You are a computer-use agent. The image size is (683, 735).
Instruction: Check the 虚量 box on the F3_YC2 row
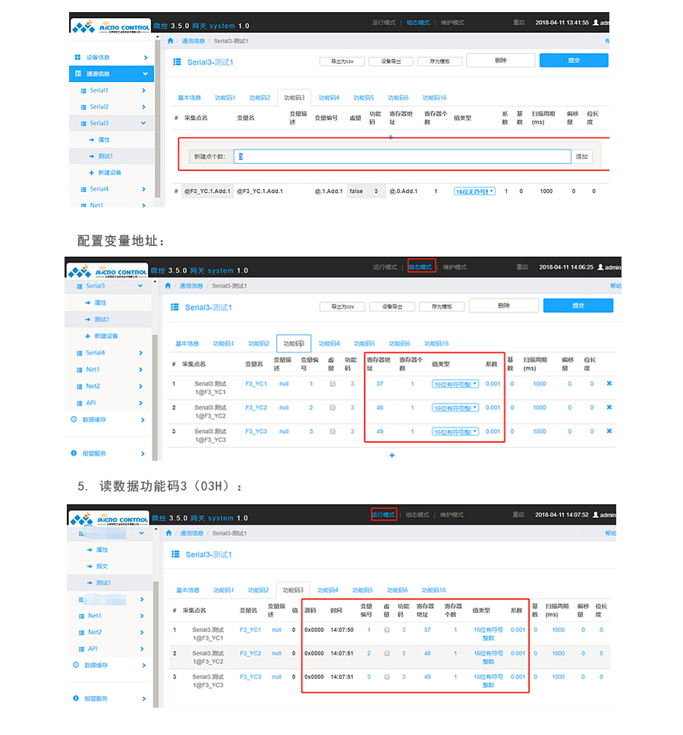click(x=331, y=409)
